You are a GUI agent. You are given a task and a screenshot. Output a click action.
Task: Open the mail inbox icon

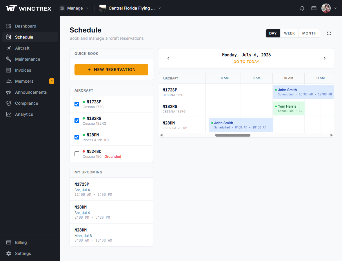tap(314, 8)
